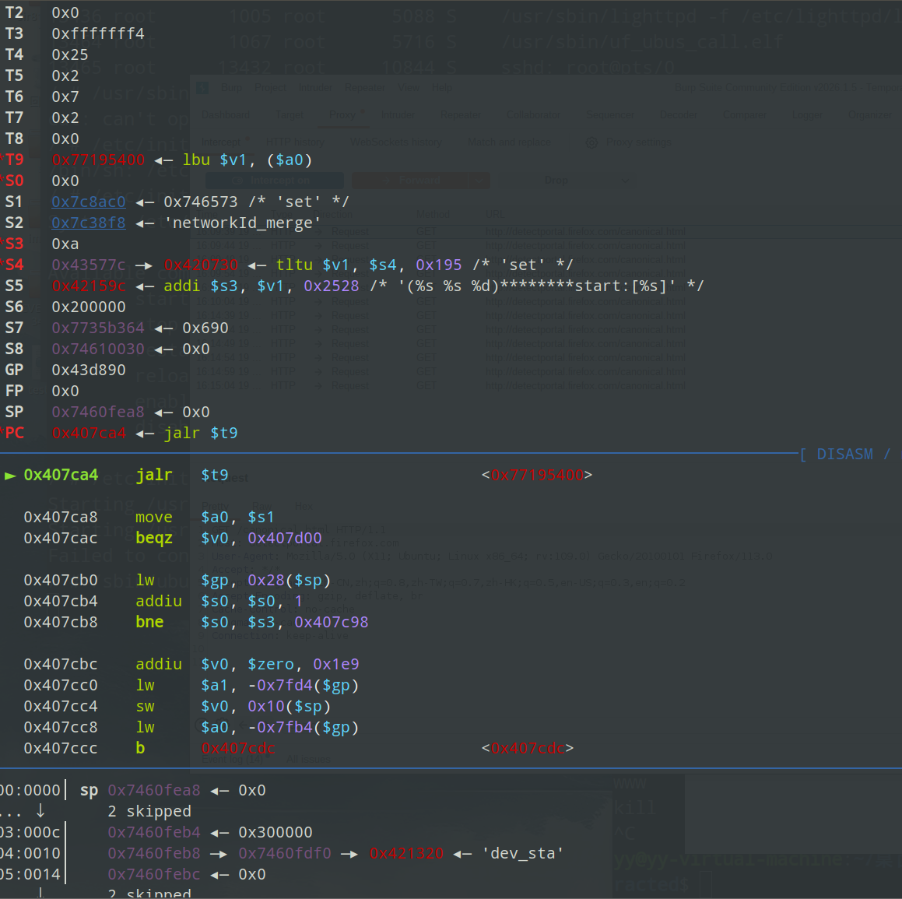Click the underlined address 0x7c38f8
Image resolution: width=902 pixels, height=899 pixels.
(x=88, y=223)
